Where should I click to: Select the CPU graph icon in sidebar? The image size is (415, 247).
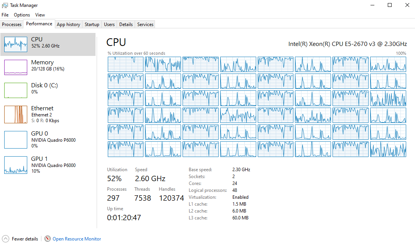click(x=15, y=44)
